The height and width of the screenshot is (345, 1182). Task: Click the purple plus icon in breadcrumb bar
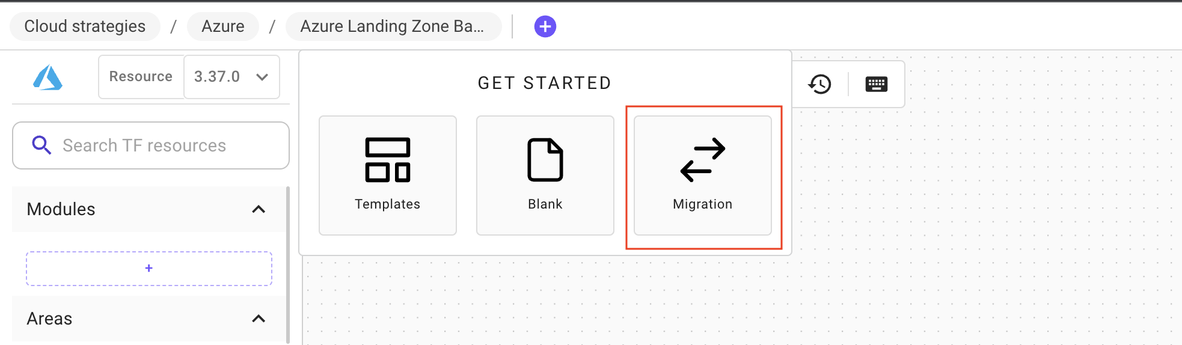[x=545, y=26]
